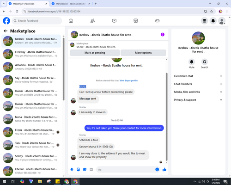The width and height of the screenshot is (231, 185).
Task: Open the taskbar clock
Action: [216, 181]
